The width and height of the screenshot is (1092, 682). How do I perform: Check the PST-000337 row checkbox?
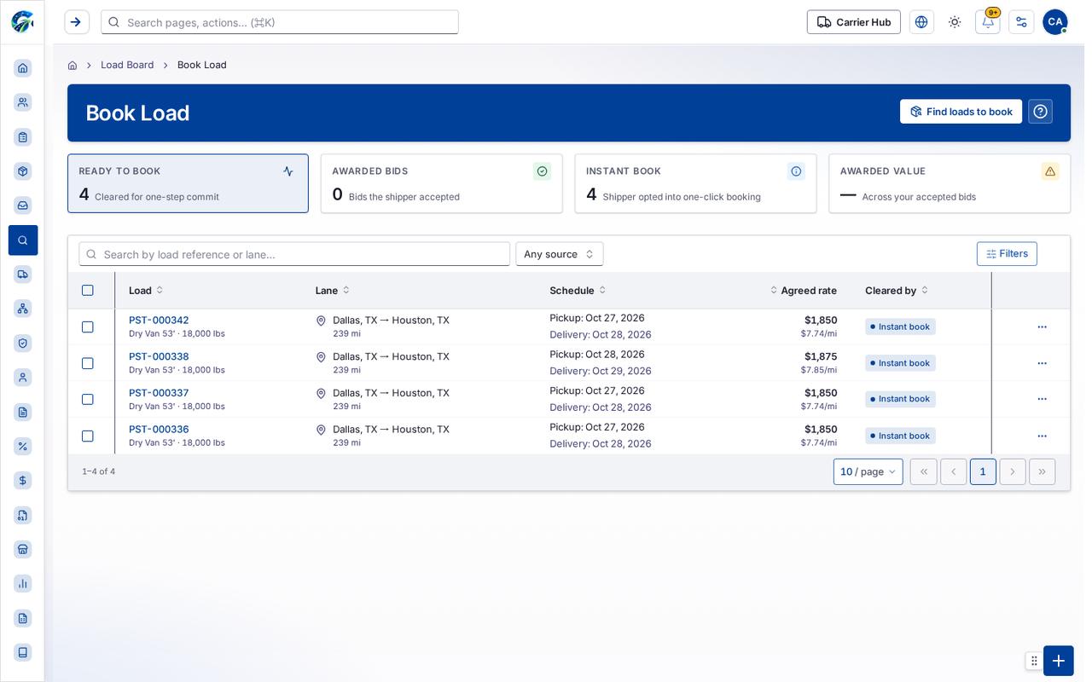tap(88, 400)
